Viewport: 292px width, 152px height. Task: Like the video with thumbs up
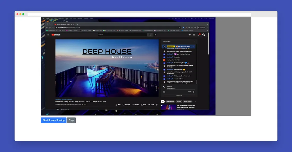tap(117, 105)
